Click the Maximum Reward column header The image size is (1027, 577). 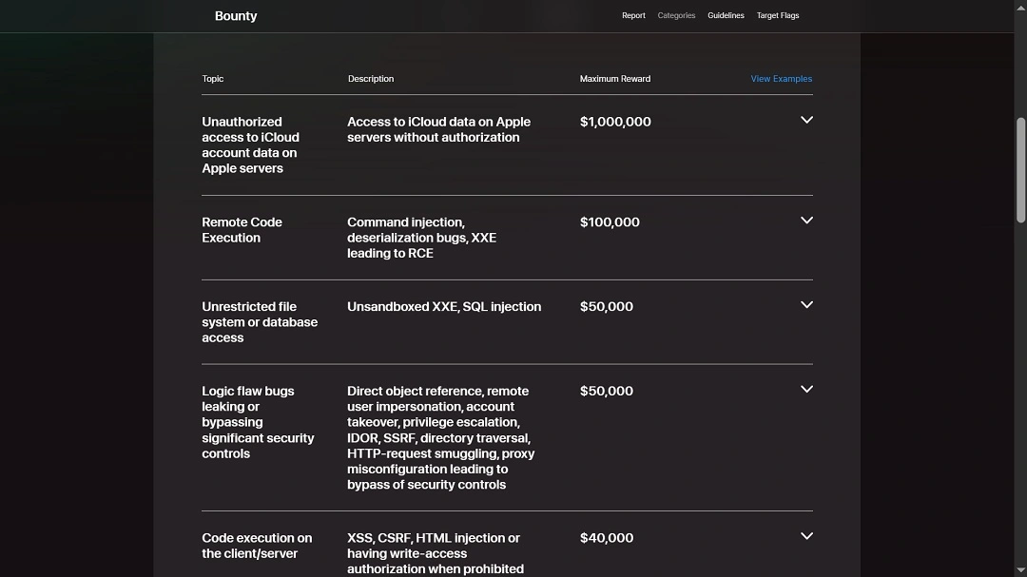(x=615, y=79)
